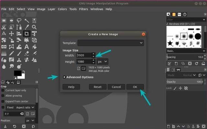This screenshot has height=129, width=207.
Task: Select the Gradient tool
Action: tap(4, 53)
